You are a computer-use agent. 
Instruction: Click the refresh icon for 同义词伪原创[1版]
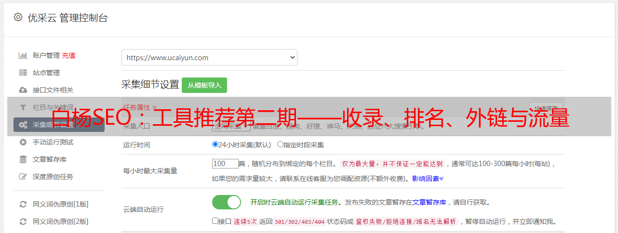coord(23,204)
